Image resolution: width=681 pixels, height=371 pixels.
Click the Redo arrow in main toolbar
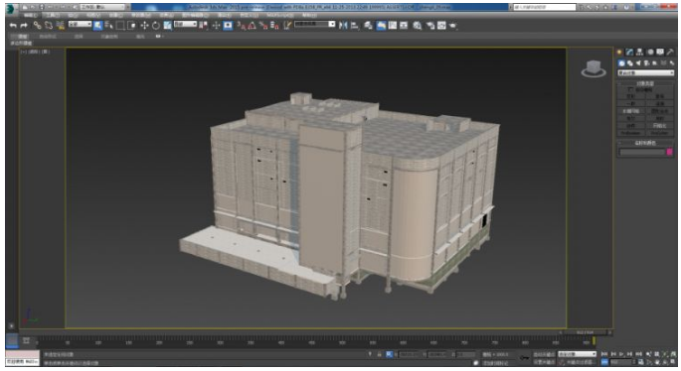tap(24, 26)
